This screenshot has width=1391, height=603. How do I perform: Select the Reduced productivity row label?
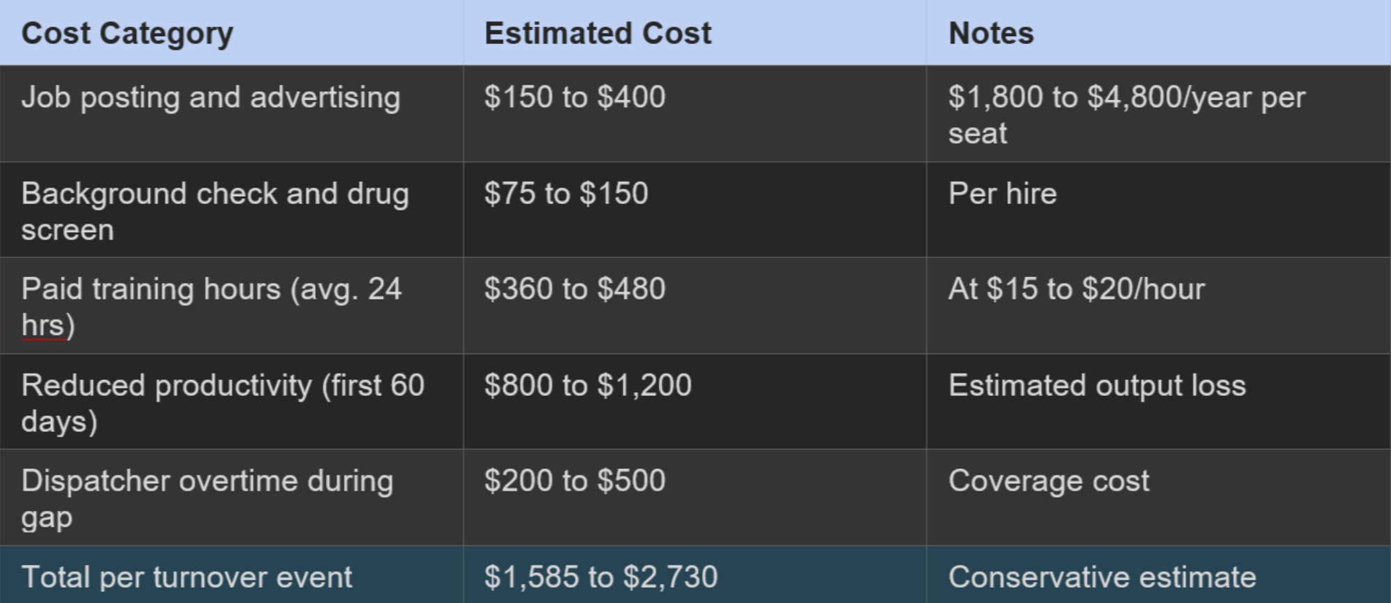[x=223, y=403]
